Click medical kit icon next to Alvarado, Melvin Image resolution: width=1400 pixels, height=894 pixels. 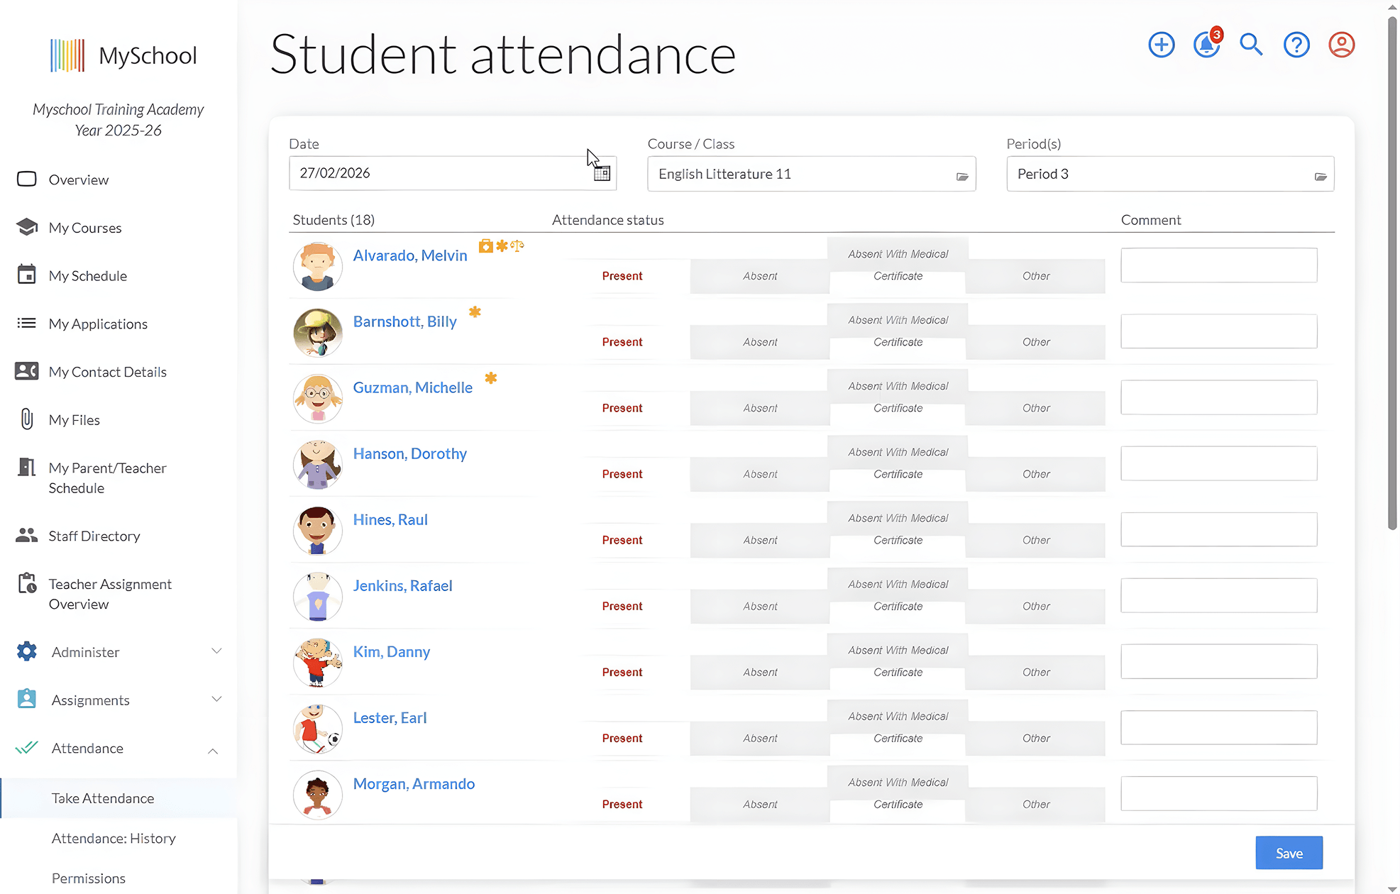(x=485, y=246)
